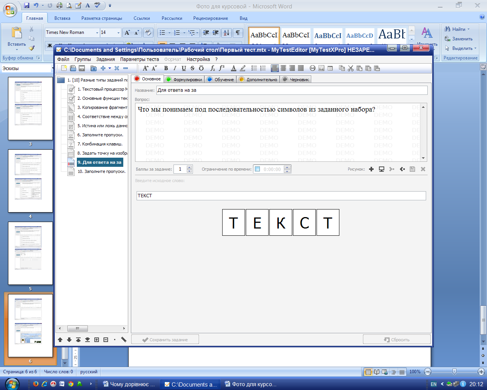Viewport: 487px width, 390px height.
Task: Click Заменить in Word's editing group
Action: [458, 39]
